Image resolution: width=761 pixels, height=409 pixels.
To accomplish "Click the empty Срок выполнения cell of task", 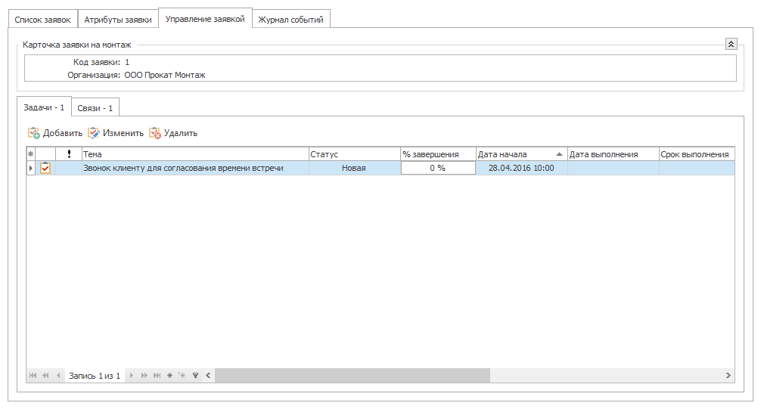I will coord(697,168).
